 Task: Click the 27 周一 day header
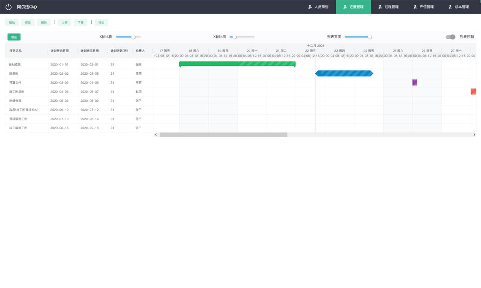click(x=456, y=51)
